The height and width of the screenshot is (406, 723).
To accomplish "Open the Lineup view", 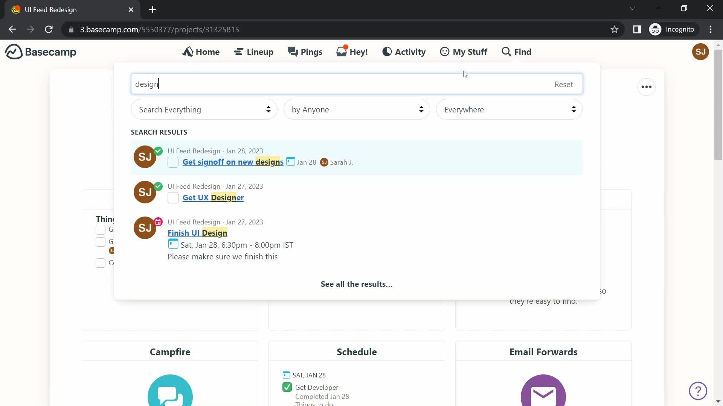I will point(254,52).
